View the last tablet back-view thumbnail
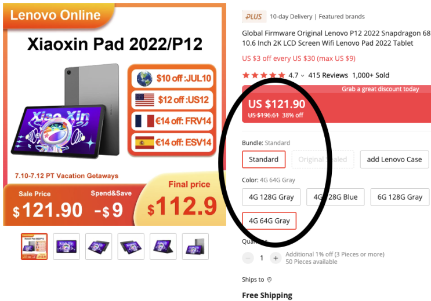431x301 pixels. (195, 247)
